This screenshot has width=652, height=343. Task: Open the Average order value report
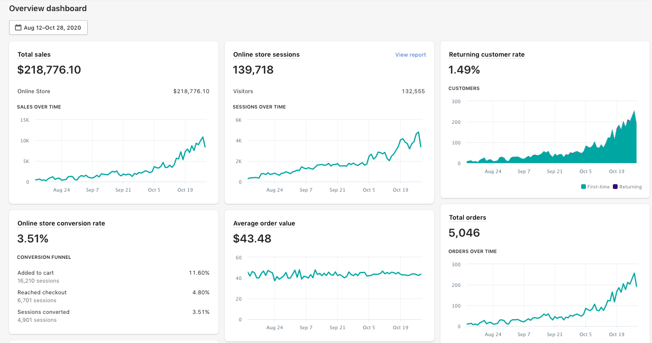(264, 223)
